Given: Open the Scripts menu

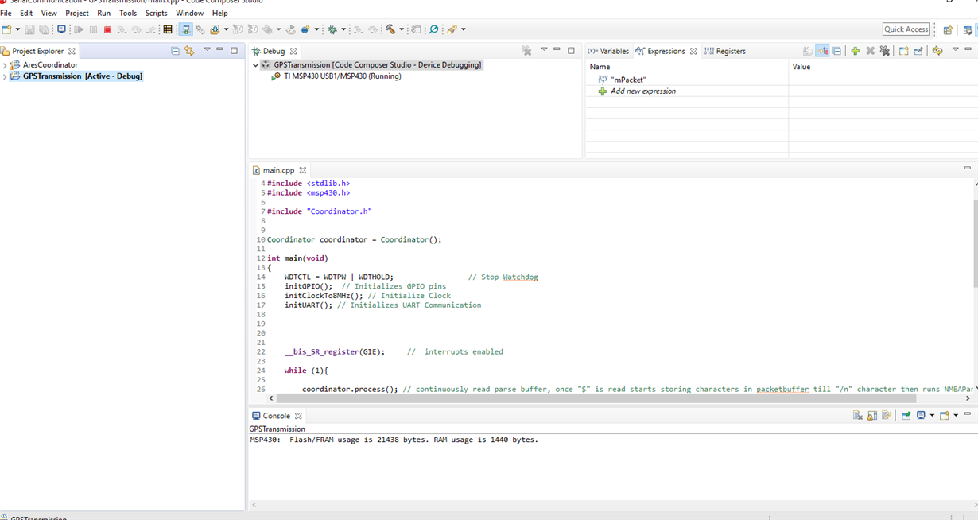Looking at the screenshot, I should click(x=156, y=13).
